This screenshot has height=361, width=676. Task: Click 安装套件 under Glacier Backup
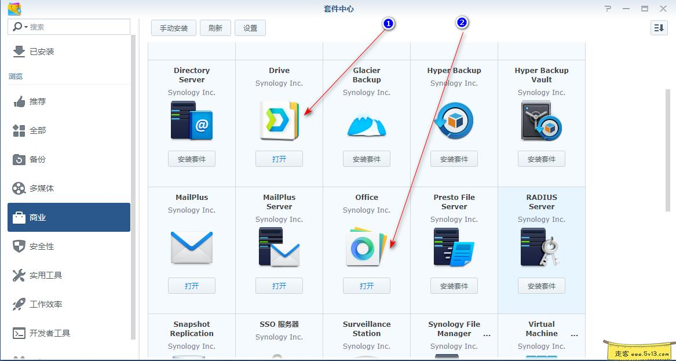367,158
